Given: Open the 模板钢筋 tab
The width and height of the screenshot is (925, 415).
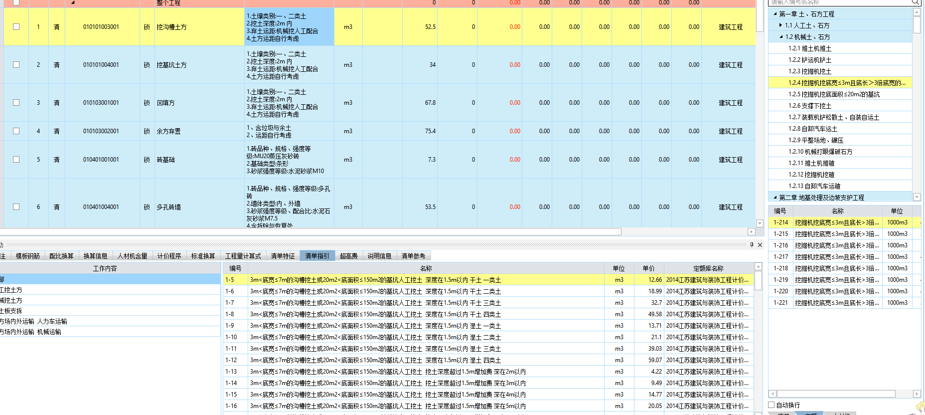Looking at the screenshot, I should pyautogui.click(x=27, y=256).
